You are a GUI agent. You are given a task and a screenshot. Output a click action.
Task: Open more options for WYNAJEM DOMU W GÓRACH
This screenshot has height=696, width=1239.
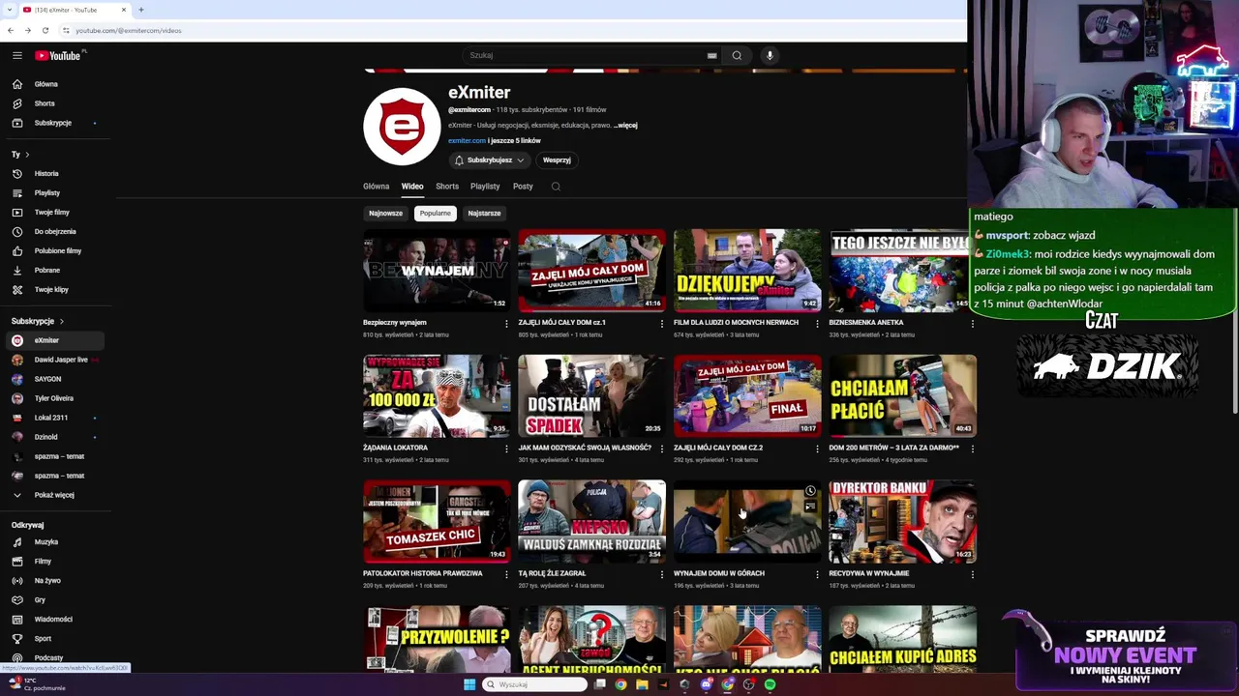point(817,574)
